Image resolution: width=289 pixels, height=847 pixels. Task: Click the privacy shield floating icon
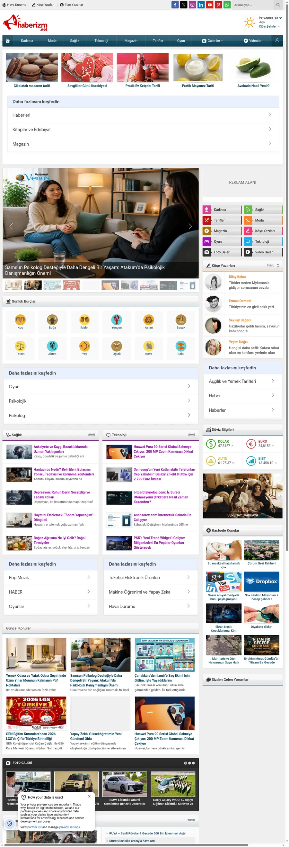point(10,823)
